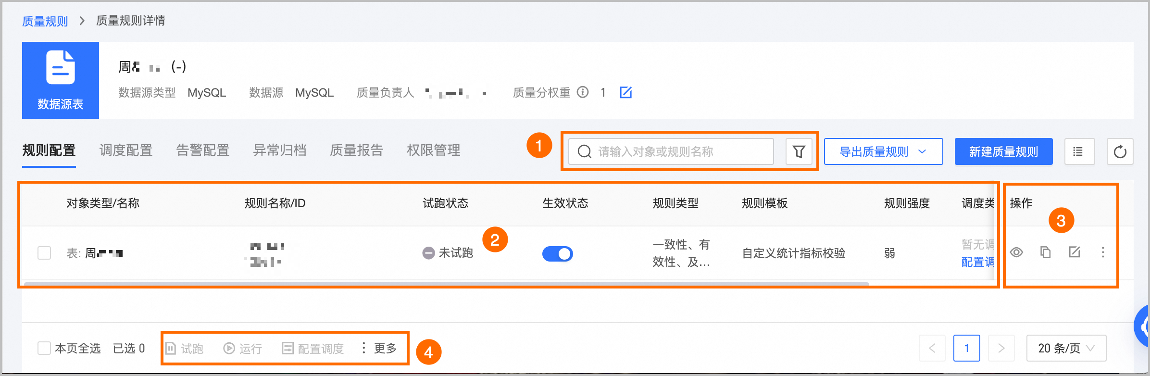Click the edit rule icon

1074,252
